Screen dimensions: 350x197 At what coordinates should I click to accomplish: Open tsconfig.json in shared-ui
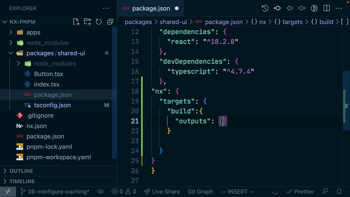52,105
